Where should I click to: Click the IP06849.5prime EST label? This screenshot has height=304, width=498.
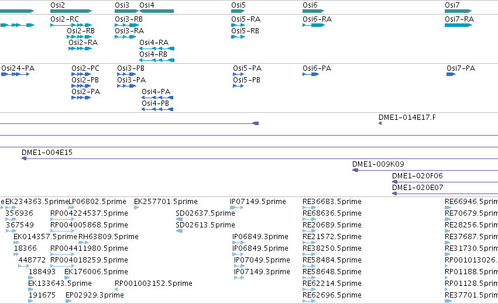[260, 248]
